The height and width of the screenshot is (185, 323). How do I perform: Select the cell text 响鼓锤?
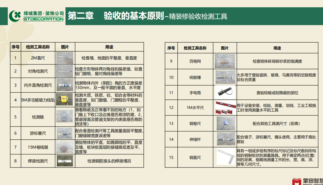pyautogui.click(x=195, y=77)
